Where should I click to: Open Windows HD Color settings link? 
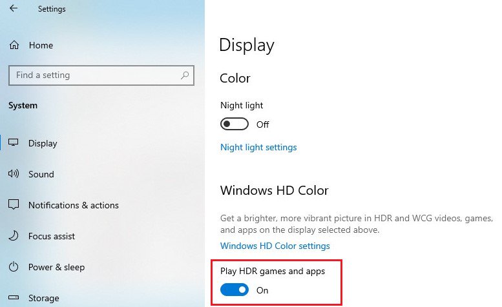click(x=275, y=246)
